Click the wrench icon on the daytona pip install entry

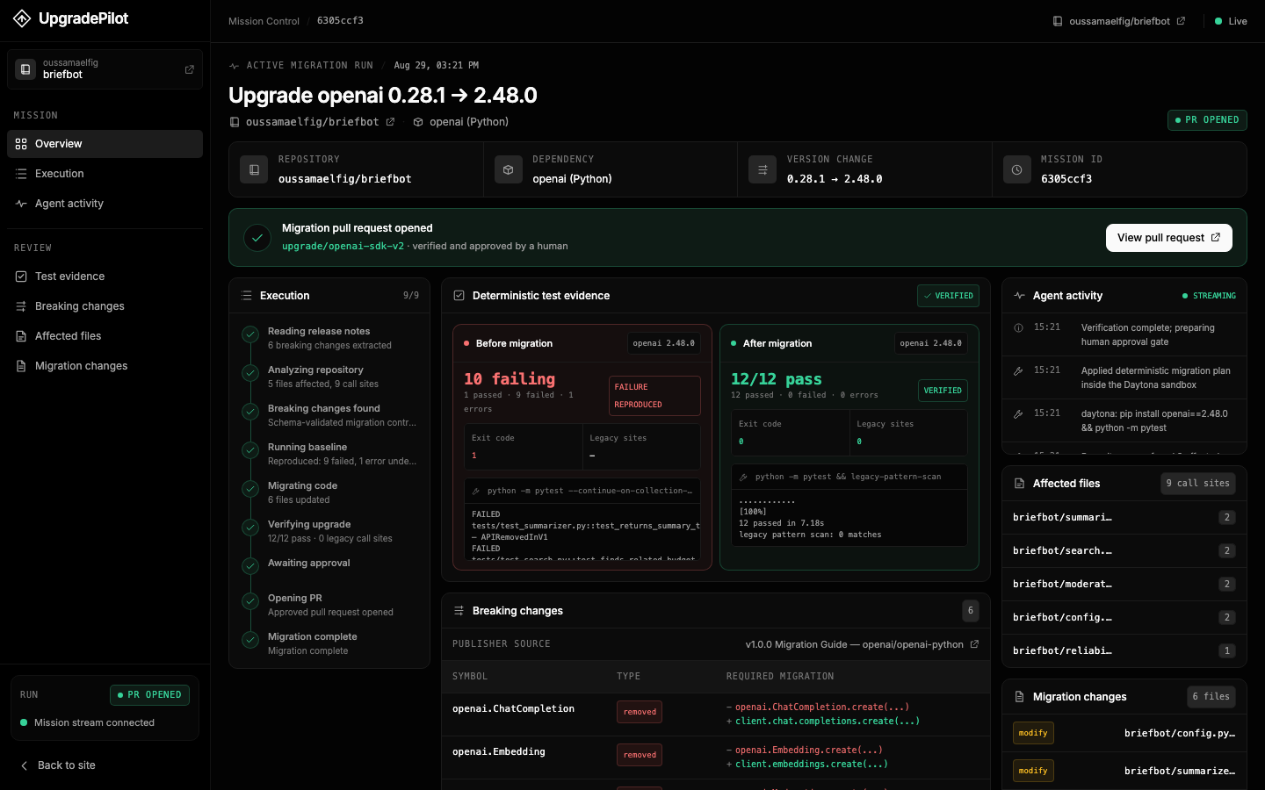pos(1018,414)
